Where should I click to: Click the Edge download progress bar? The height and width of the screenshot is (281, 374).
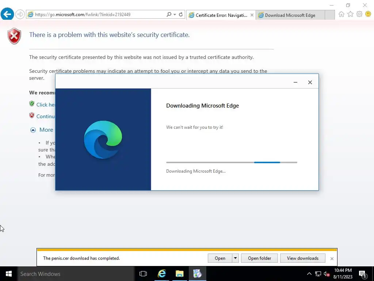pos(232,162)
